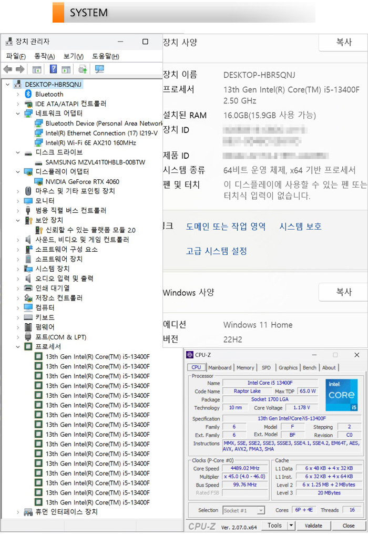This screenshot has width=368, height=535.
Task: Select the 포트(COM & LPT) category
Action: tap(61, 337)
